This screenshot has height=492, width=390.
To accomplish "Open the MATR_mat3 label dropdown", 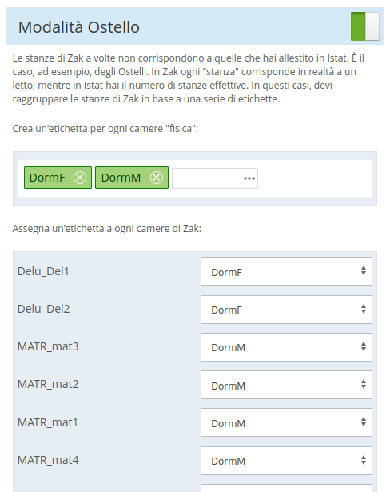I will coord(286,347).
